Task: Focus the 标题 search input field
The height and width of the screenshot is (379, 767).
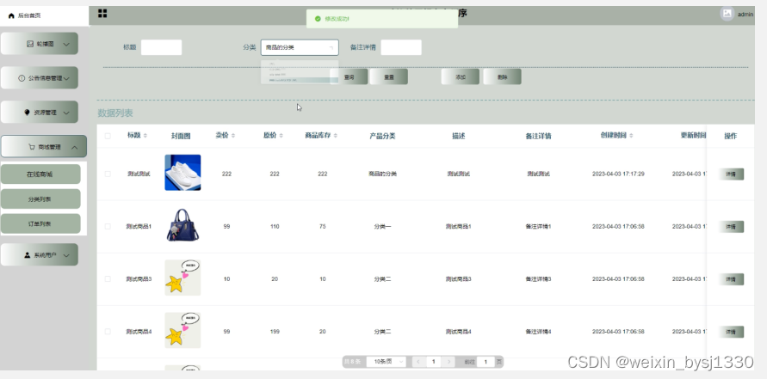Action: [x=162, y=47]
